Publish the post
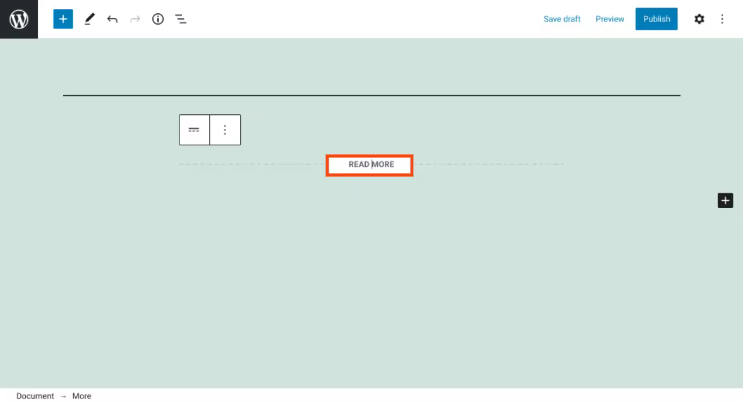The width and height of the screenshot is (743, 403). click(656, 19)
